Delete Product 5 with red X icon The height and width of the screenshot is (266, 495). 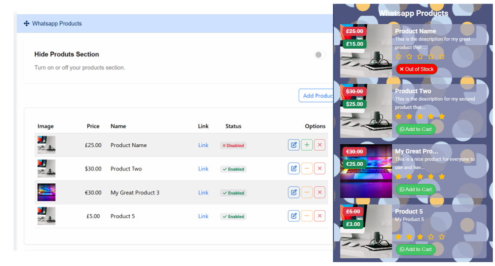click(x=320, y=216)
